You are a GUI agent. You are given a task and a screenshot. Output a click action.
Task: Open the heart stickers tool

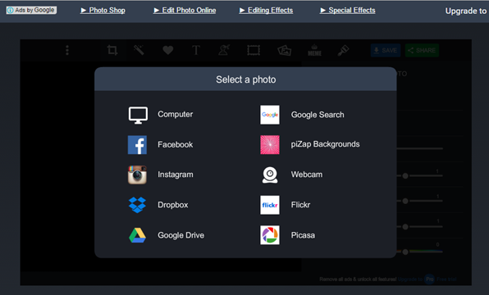(x=168, y=50)
